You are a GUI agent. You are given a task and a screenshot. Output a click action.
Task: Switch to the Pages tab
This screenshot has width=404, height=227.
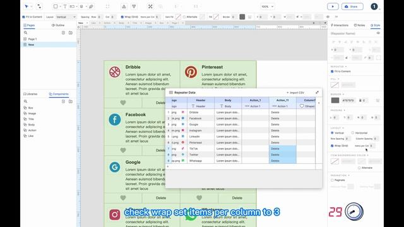(x=29, y=25)
